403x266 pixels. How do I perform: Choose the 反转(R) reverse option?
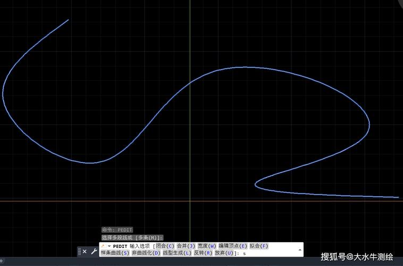point(203,253)
